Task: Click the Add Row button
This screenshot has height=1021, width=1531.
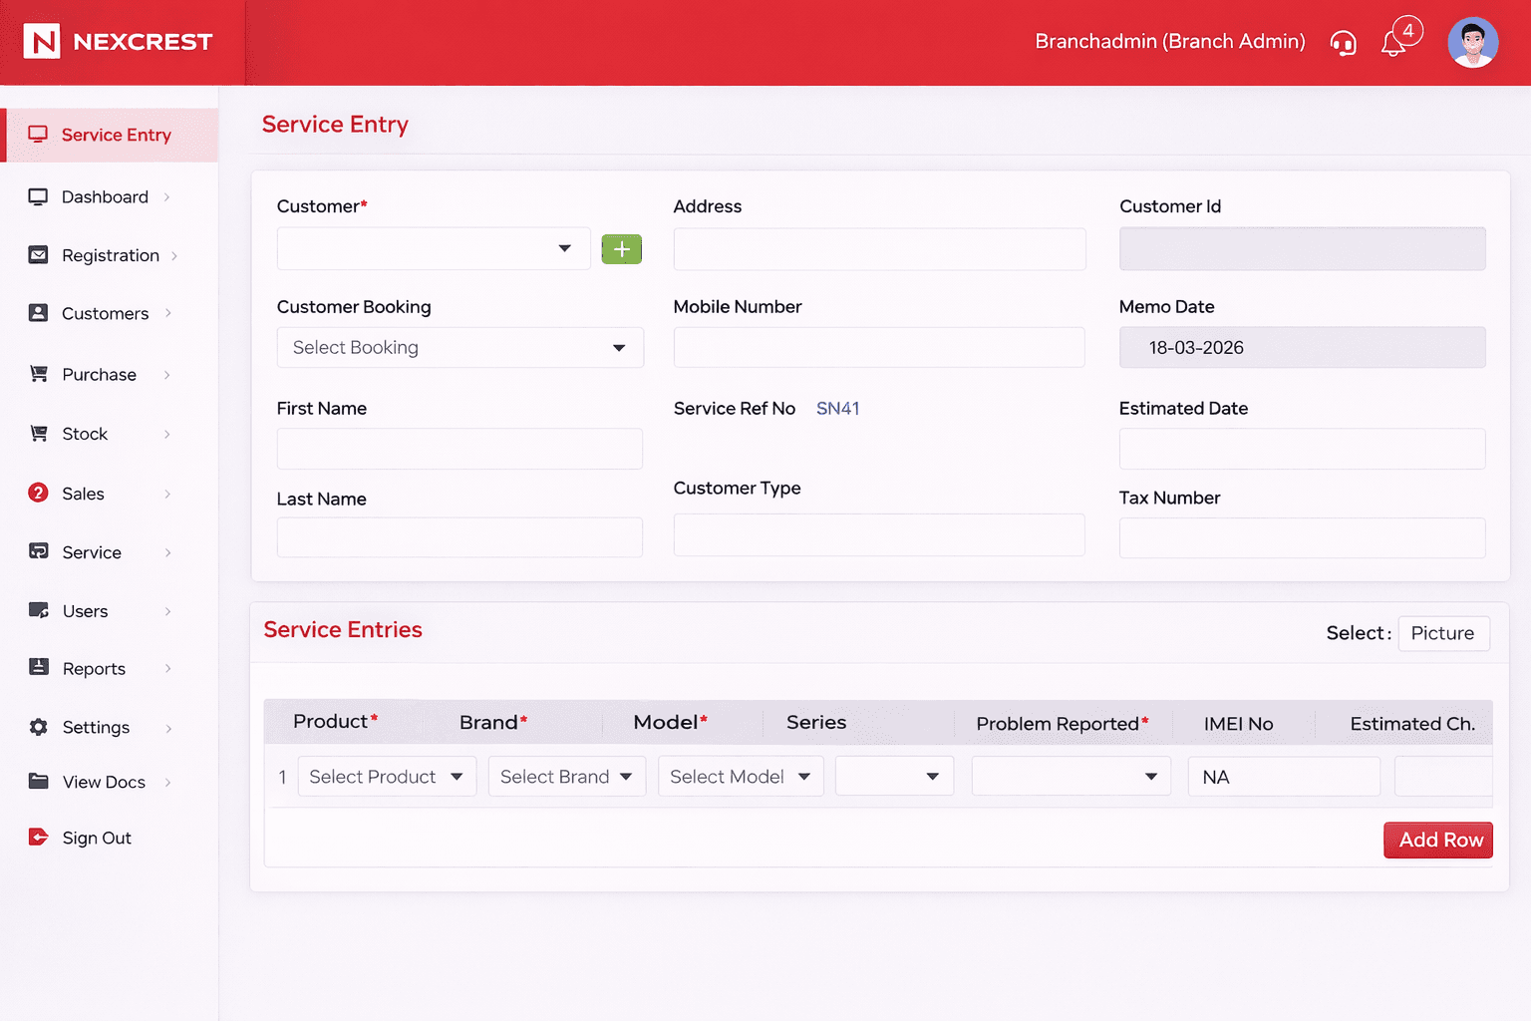Action: click(1437, 840)
